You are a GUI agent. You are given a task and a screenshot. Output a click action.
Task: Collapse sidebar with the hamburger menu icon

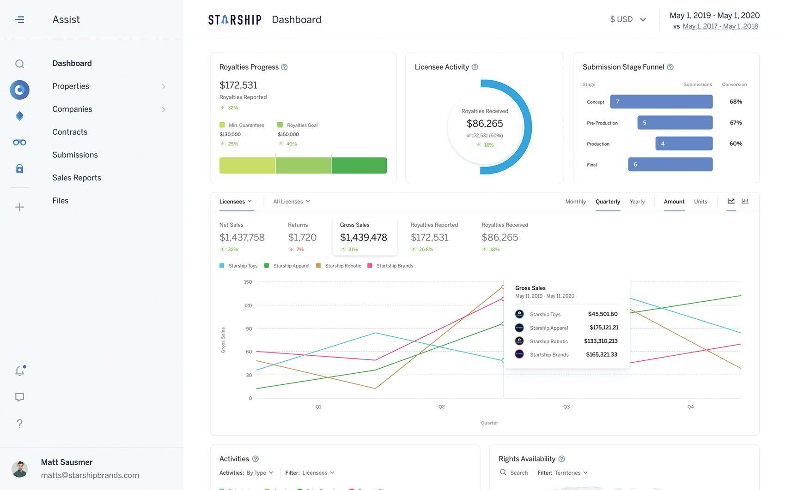pyautogui.click(x=19, y=19)
